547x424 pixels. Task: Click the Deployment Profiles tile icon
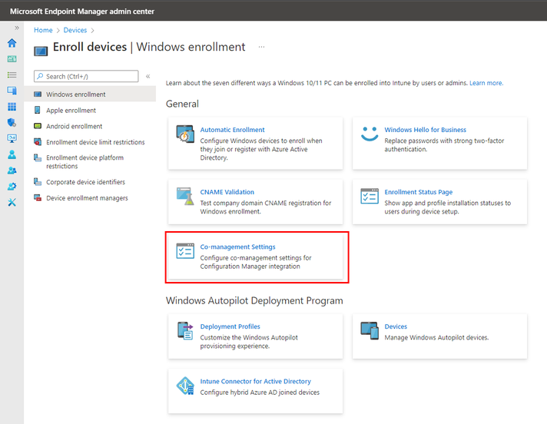(x=185, y=330)
